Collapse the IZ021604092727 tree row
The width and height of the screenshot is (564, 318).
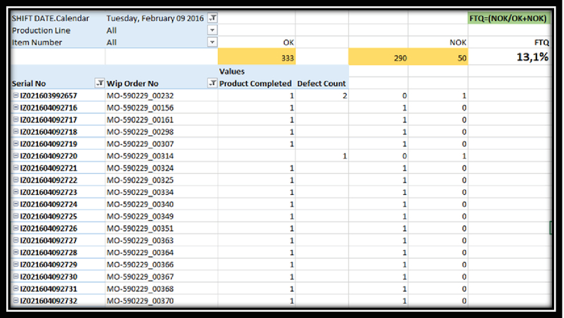pyautogui.click(x=16, y=241)
